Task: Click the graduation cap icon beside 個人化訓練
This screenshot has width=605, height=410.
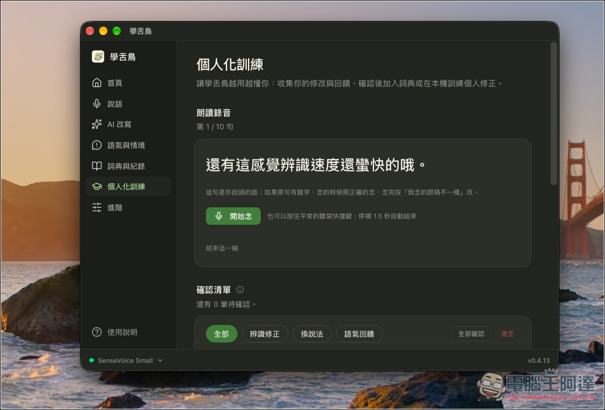Action: 97,186
